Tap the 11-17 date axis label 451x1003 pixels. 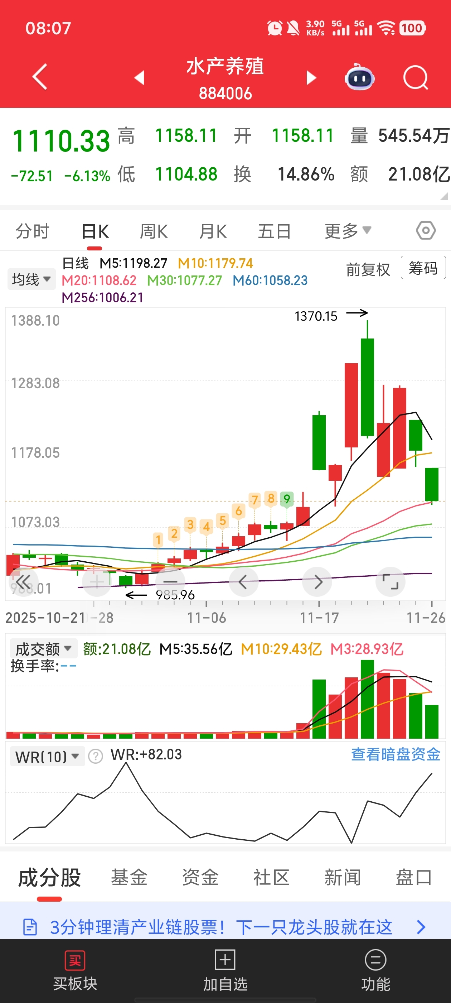(319, 618)
